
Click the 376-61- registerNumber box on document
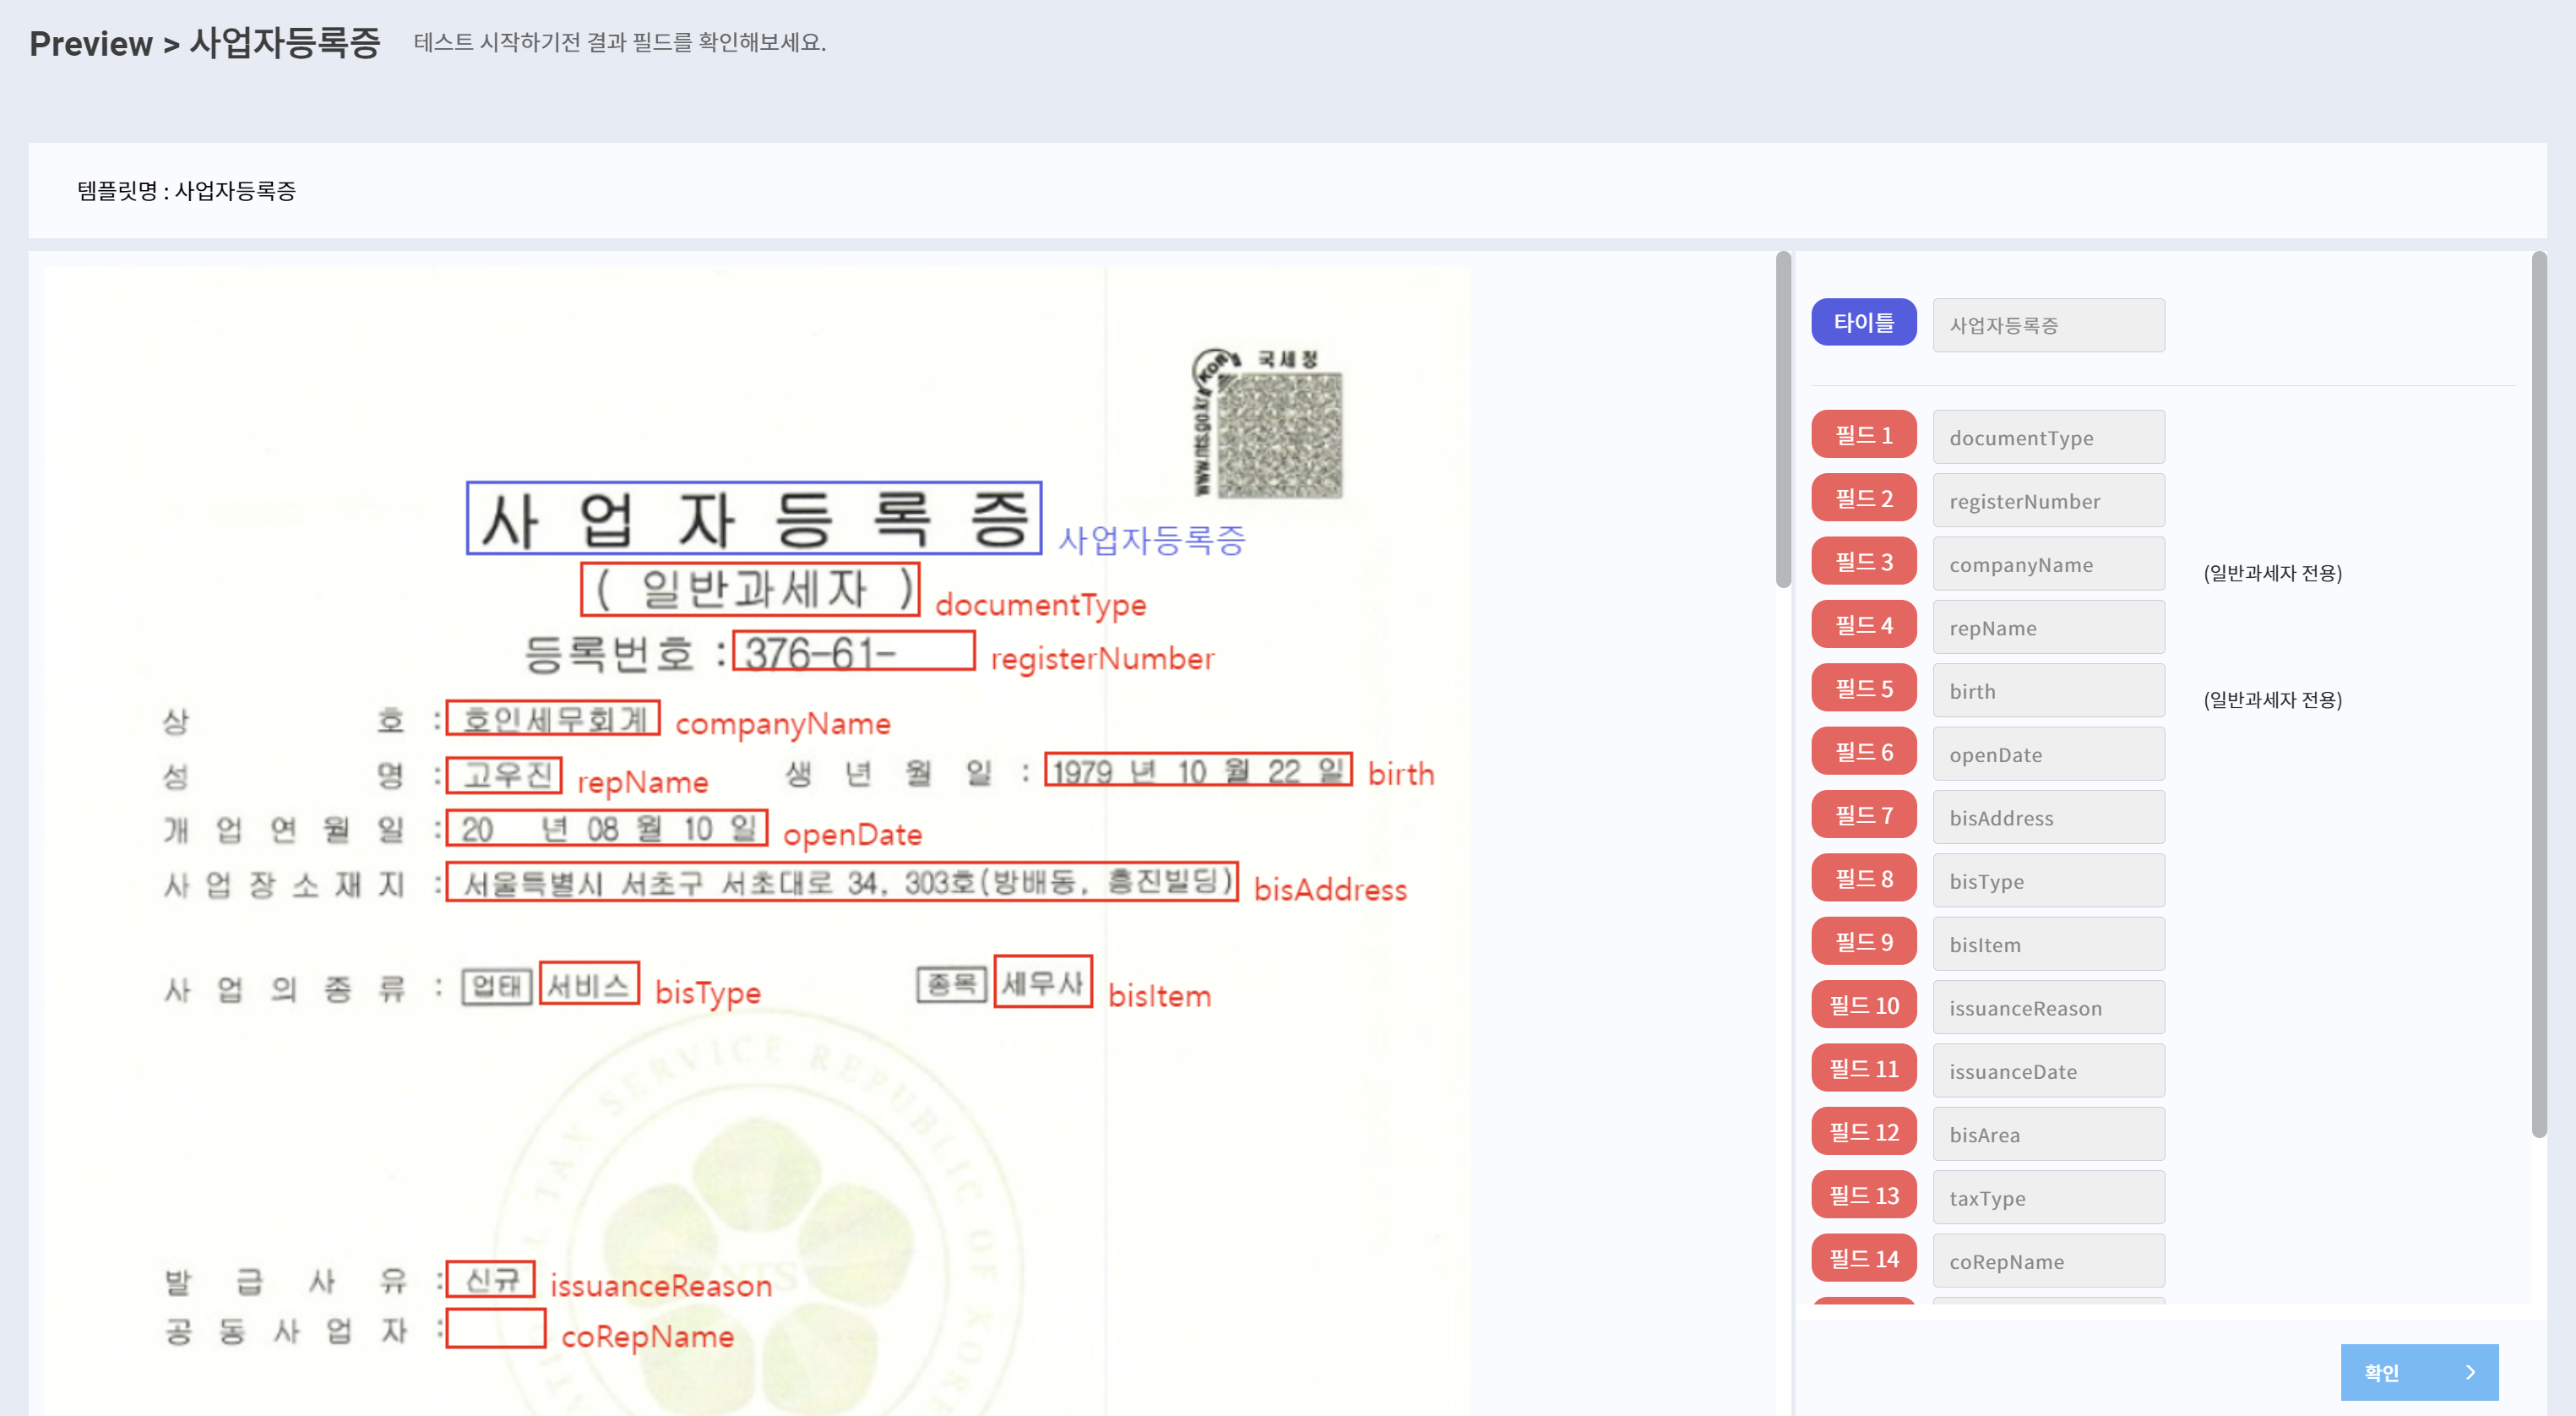(853, 651)
